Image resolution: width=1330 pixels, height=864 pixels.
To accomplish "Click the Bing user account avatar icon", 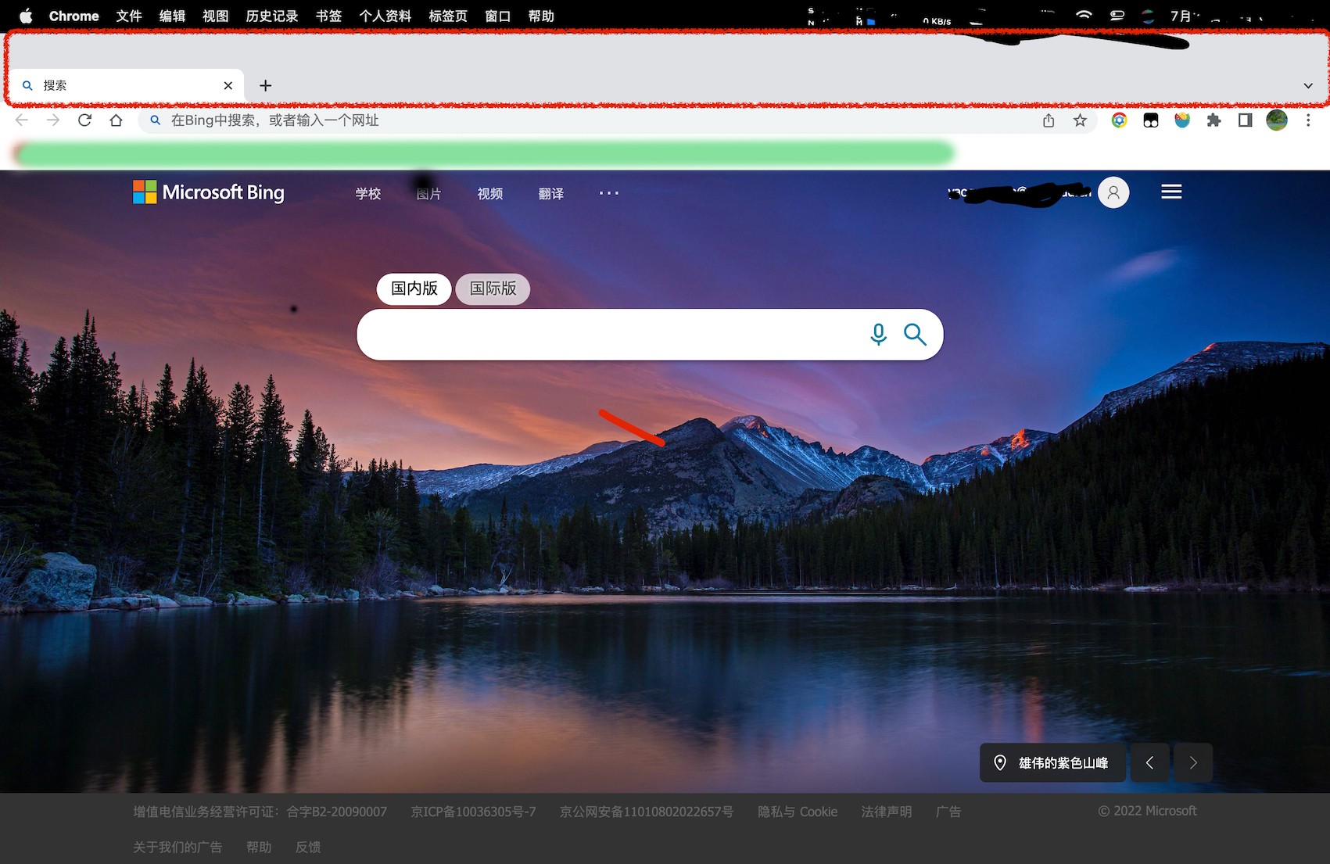I will [x=1113, y=192].
